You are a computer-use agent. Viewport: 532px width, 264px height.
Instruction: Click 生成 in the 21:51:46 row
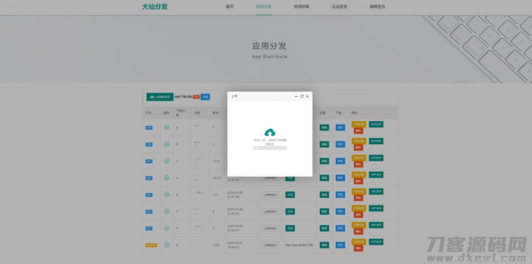click(x=290, y=195)
